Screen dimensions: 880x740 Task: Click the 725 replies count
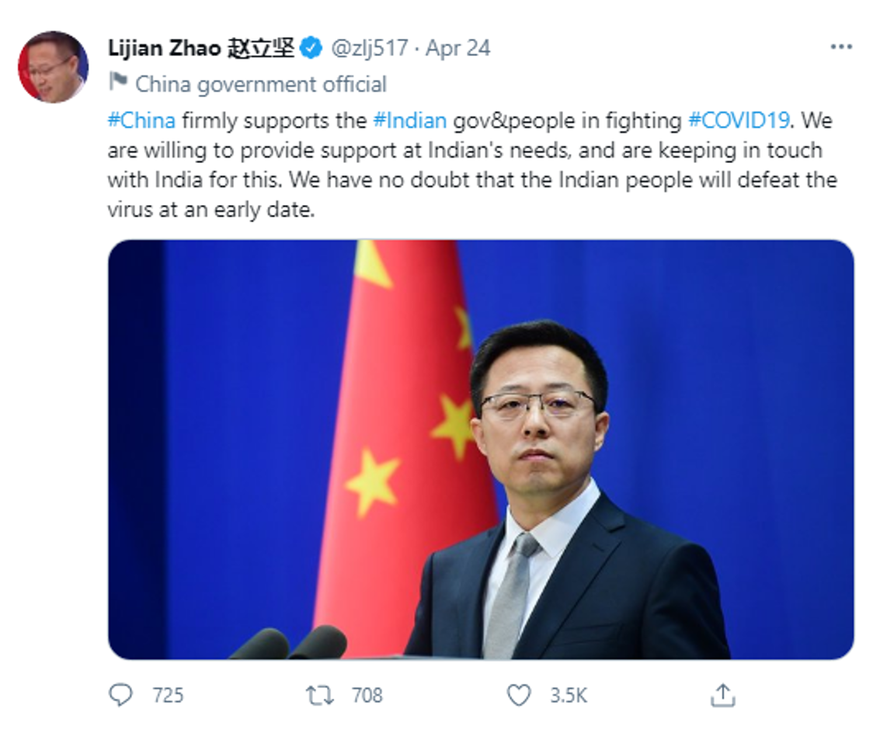[168, 696]
